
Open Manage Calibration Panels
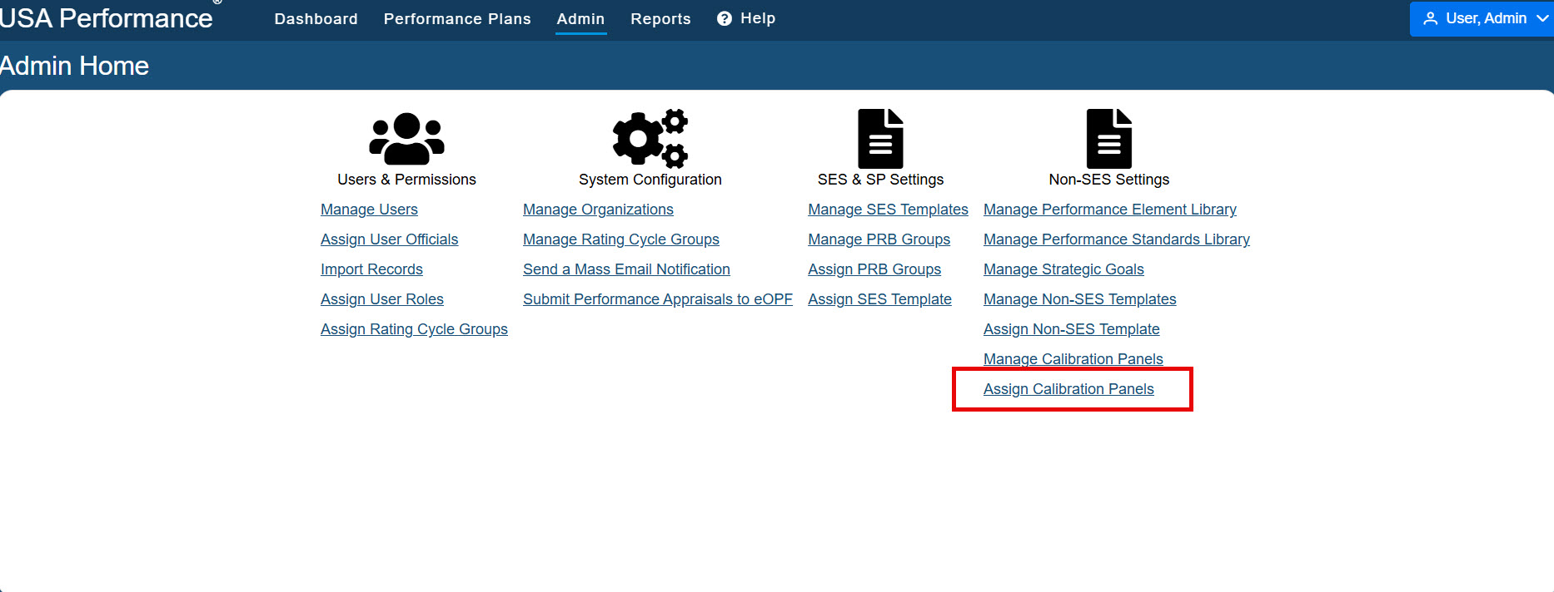(1073, 359)
